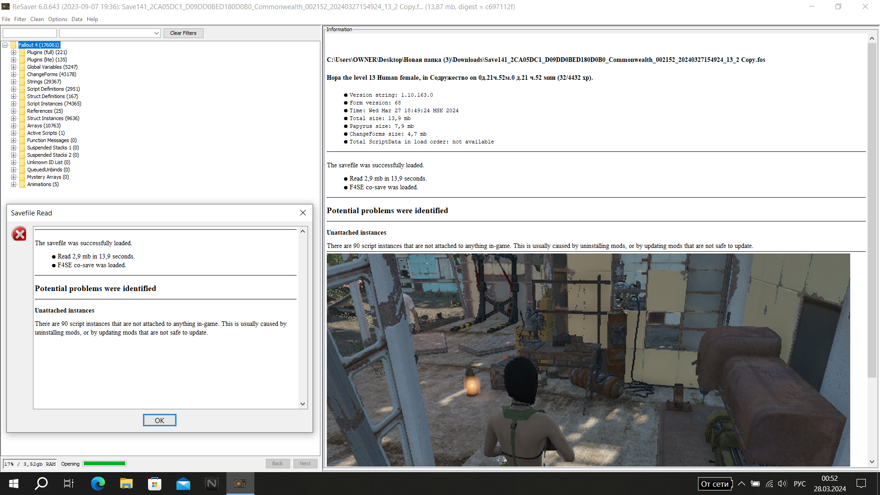The width and height of the screenshot is (880, 495).
Task: Open the Clean menu
Action: (x=37, y=19)
